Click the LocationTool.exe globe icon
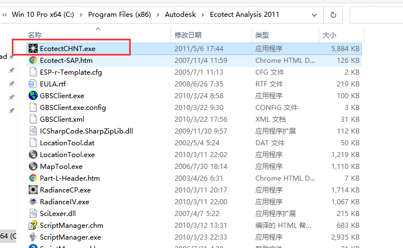 coord(33,155)
